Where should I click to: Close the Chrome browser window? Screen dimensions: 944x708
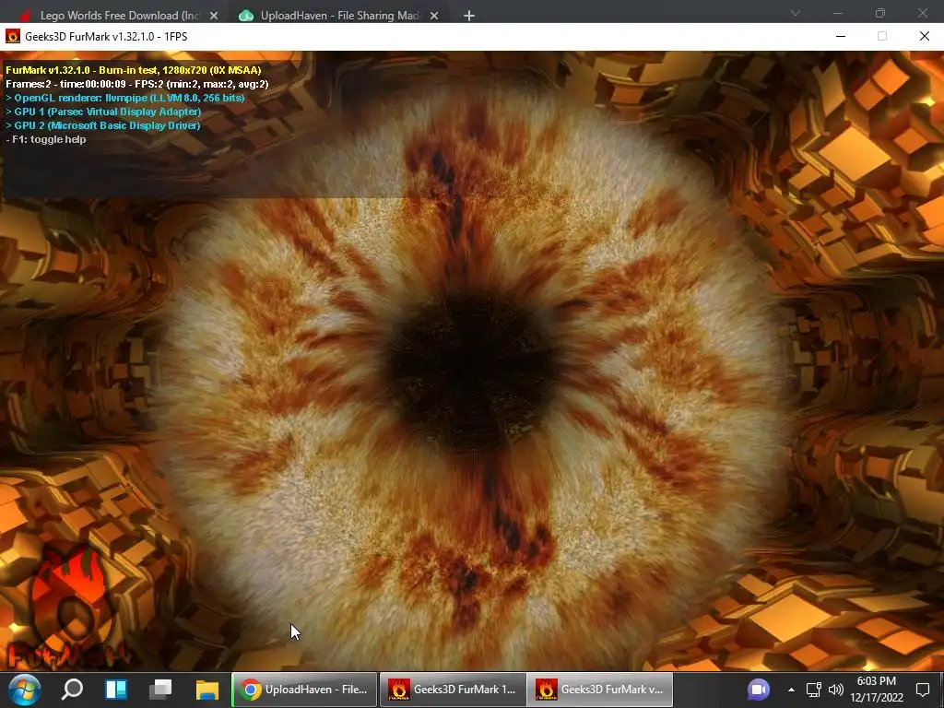(922, 13)
